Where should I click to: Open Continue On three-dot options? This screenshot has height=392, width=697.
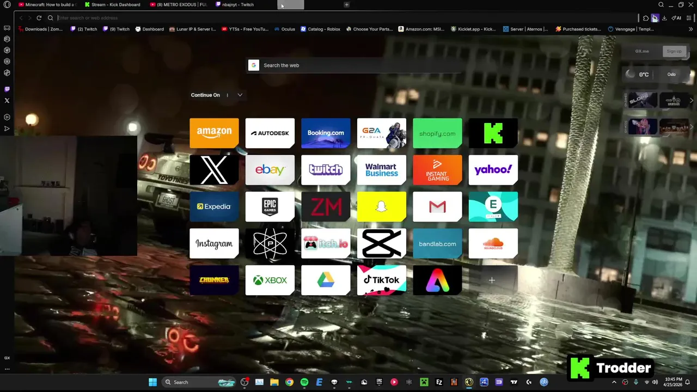[228, 95]
